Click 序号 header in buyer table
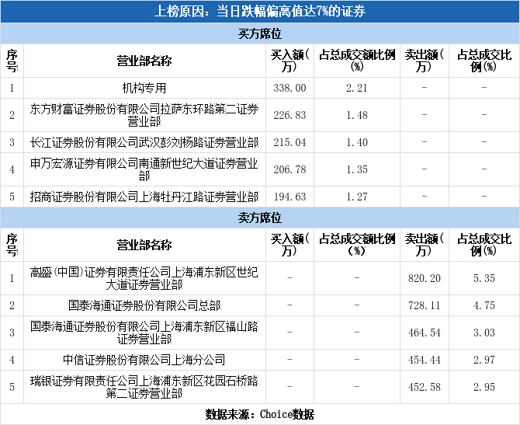The height and width of the screenshot is (425, 520). (12, 61)
